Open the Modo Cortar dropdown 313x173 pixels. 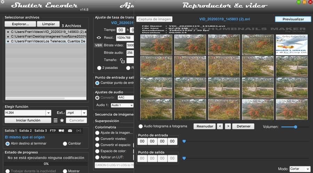pyautogui.click(x=300, y=169)
